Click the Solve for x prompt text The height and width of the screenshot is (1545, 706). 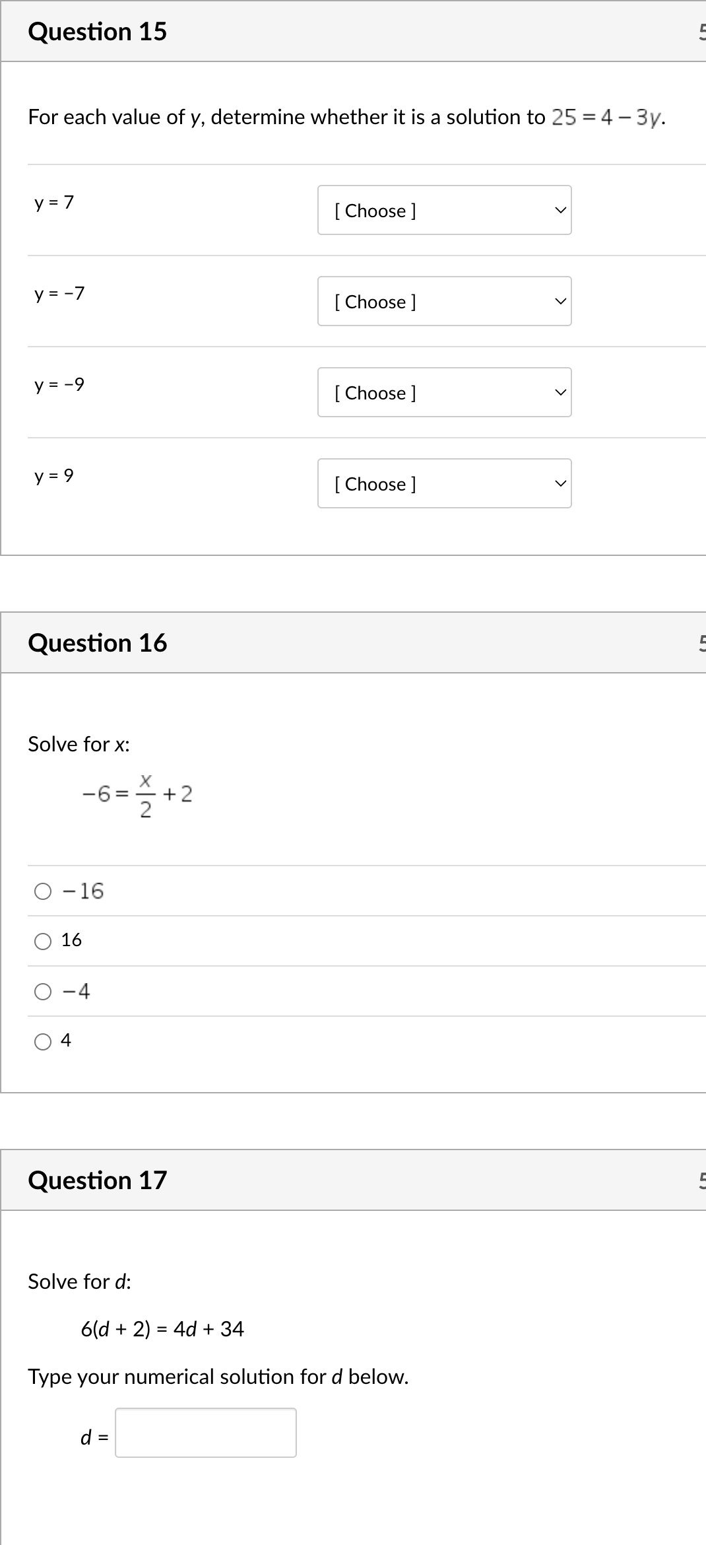tap(79, 743)
